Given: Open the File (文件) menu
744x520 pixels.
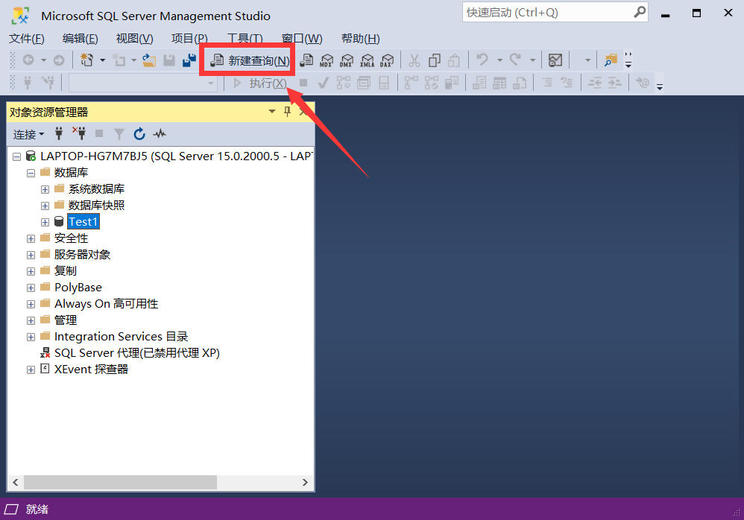Looking at the screenshot, I should tap(27, 39).
